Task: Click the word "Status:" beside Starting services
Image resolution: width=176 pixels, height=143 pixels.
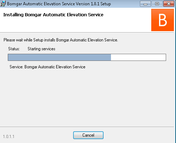Action: (x=14, y=49)
